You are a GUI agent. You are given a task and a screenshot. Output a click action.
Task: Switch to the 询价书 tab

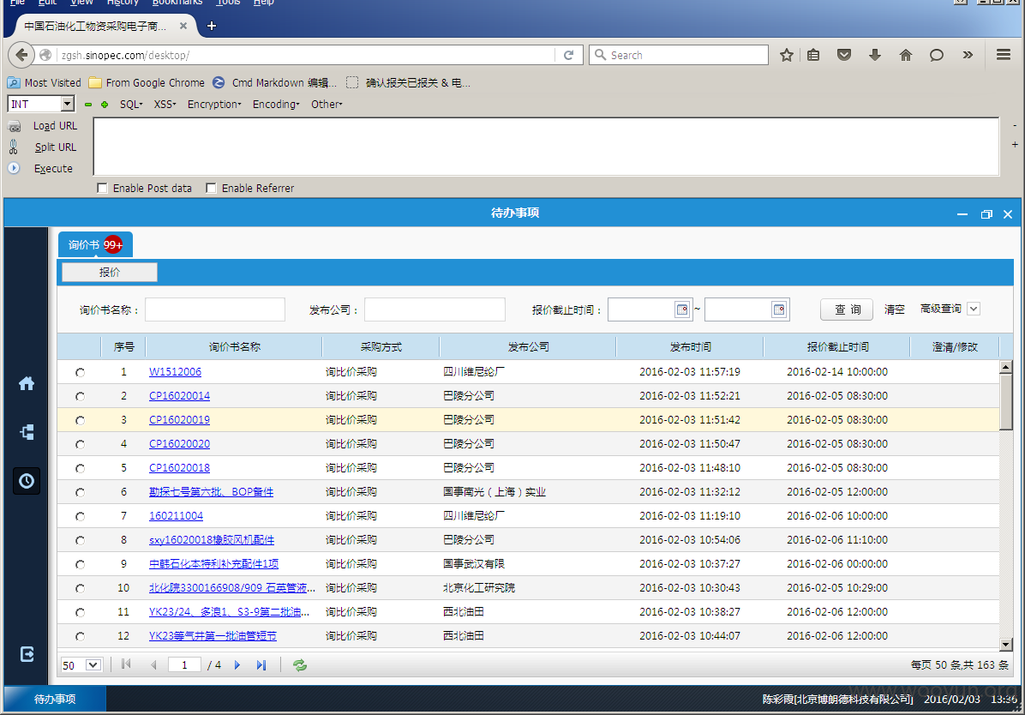(95, 244)
